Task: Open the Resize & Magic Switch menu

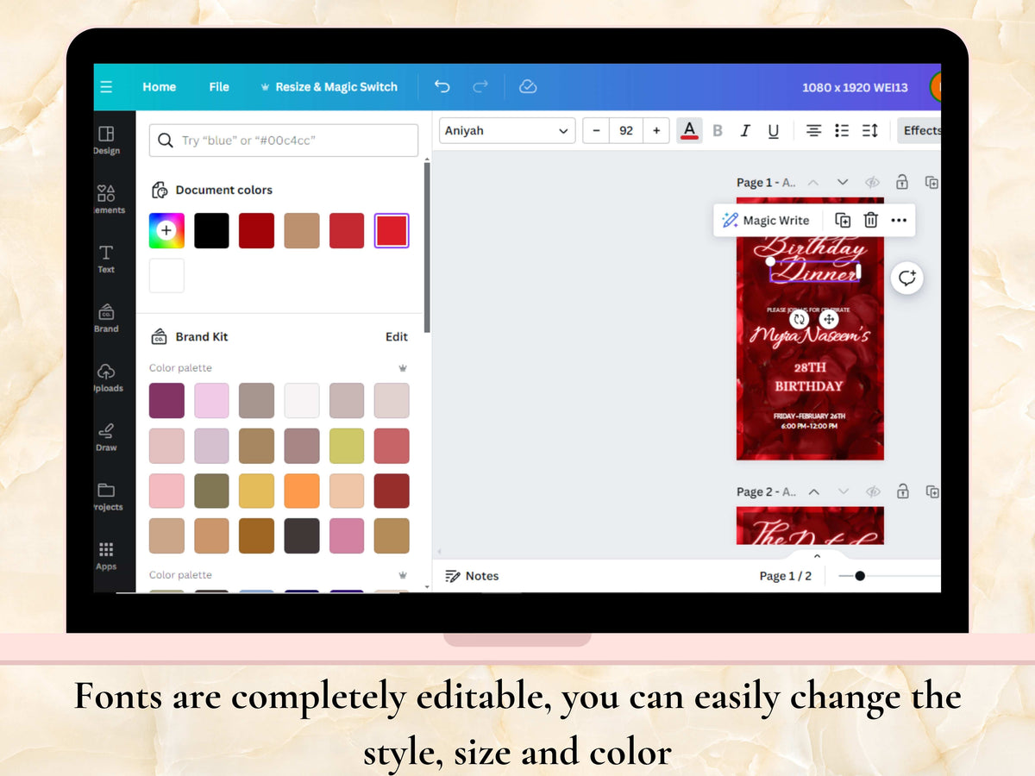Action: click(329, 87)
